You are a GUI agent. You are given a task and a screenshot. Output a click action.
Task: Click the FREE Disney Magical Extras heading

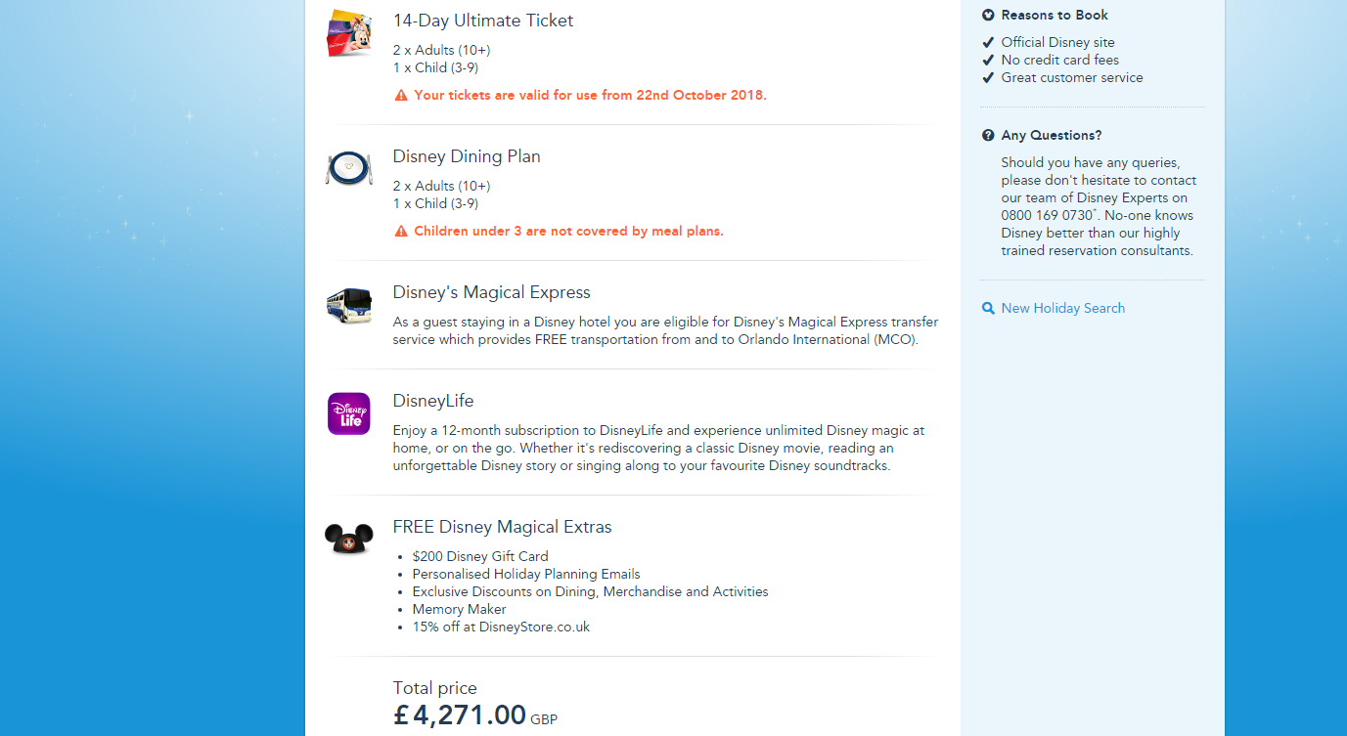502,527
